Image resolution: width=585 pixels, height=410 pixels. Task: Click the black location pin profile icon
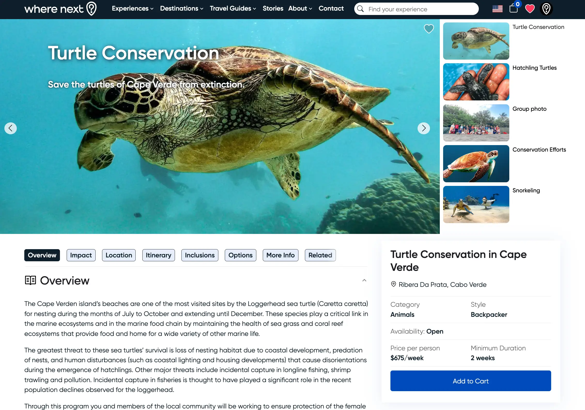(546, 9)
